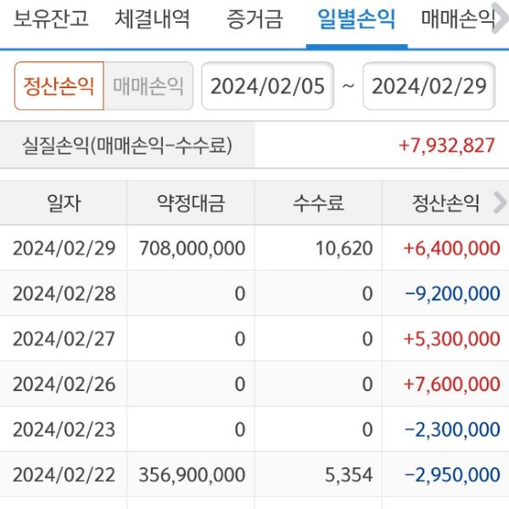Switch to the 체결내역 tab

(x=153, y=19)
